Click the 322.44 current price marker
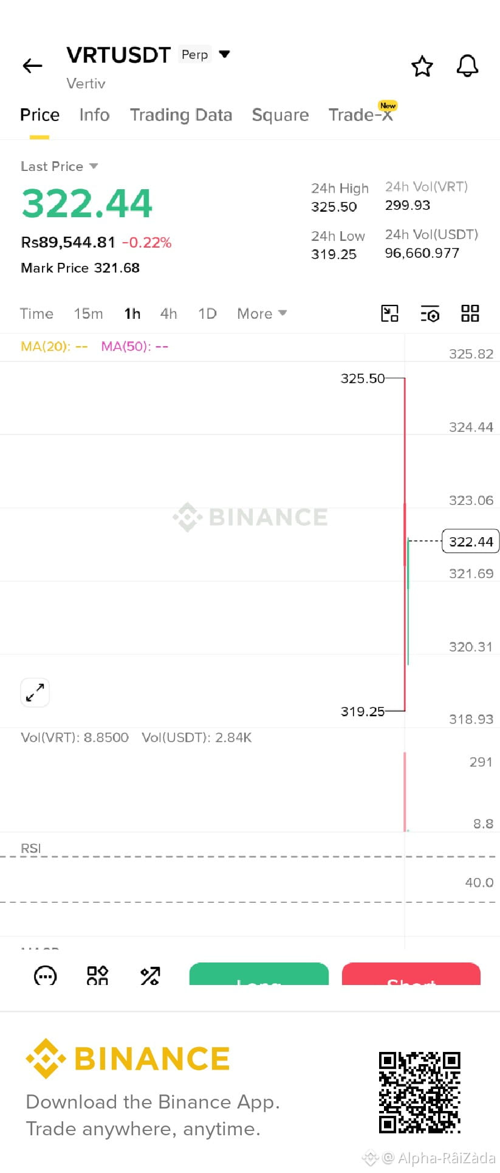 pos(470,541)
